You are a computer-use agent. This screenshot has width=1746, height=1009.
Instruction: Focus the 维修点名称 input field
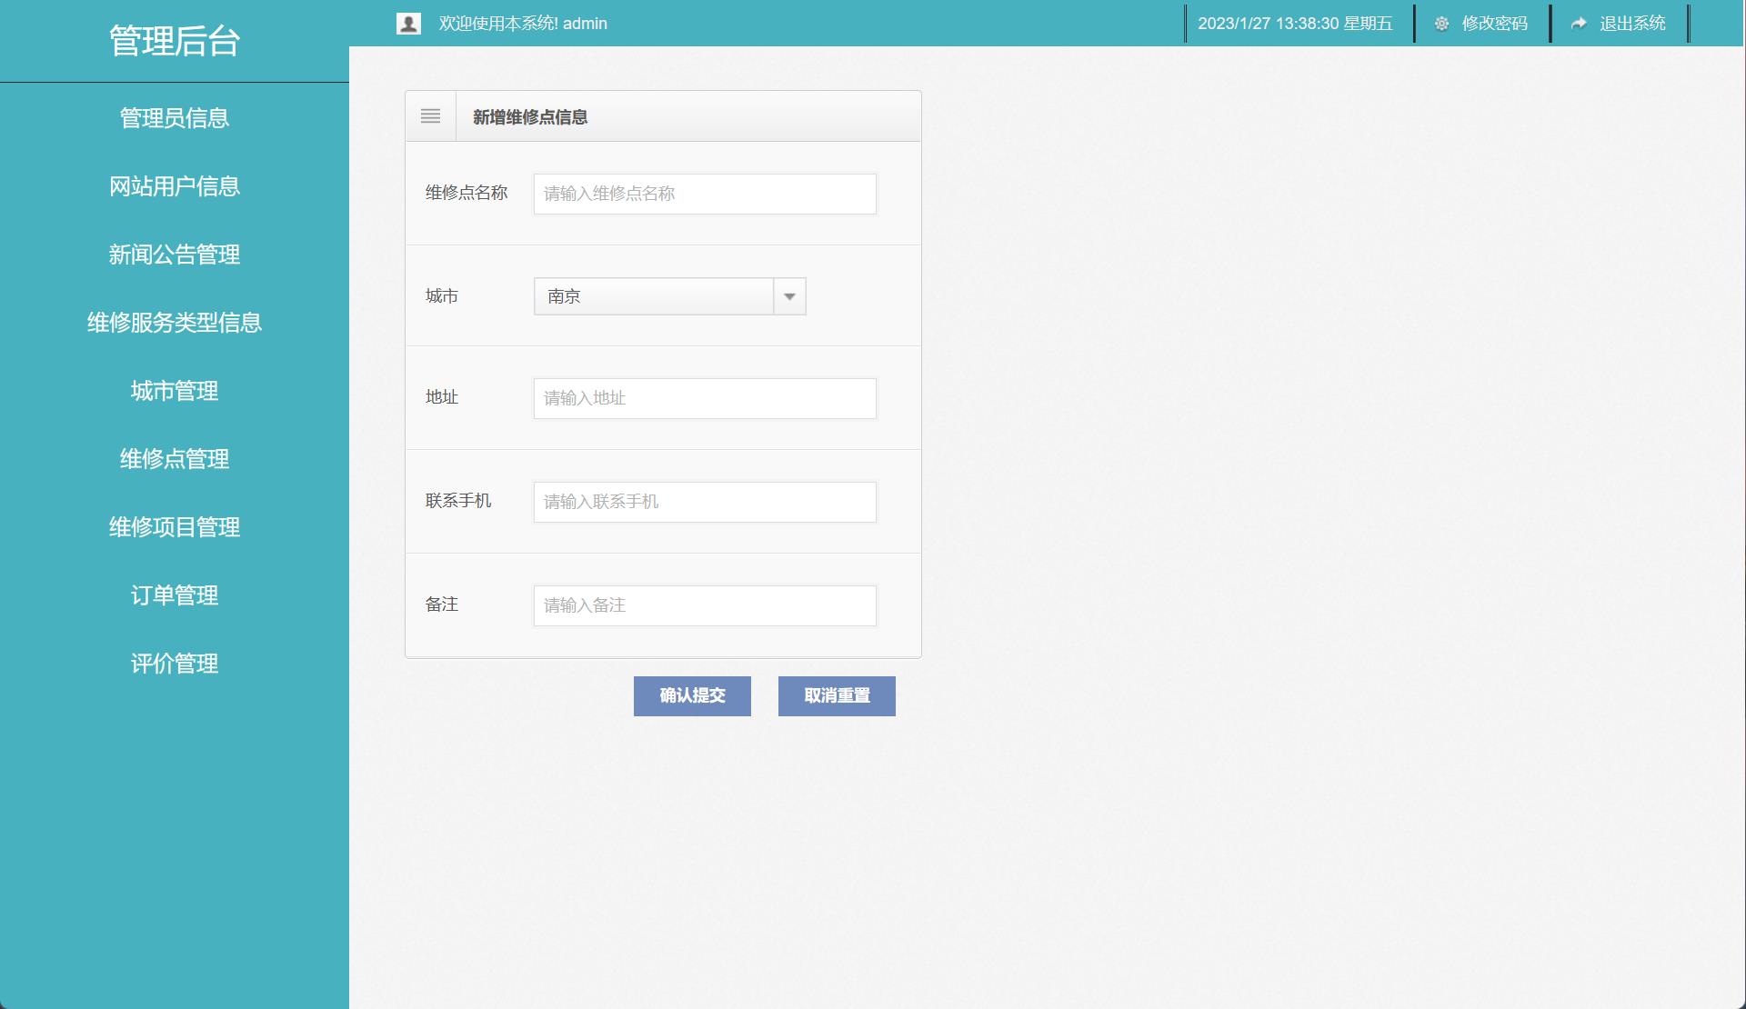pyautogui.click(x=705, y=194)
